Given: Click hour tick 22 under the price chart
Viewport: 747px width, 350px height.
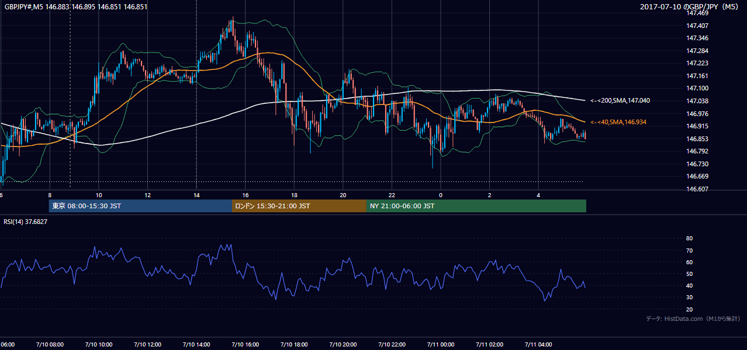Looking at the screenshot, I should click(392, 195).
